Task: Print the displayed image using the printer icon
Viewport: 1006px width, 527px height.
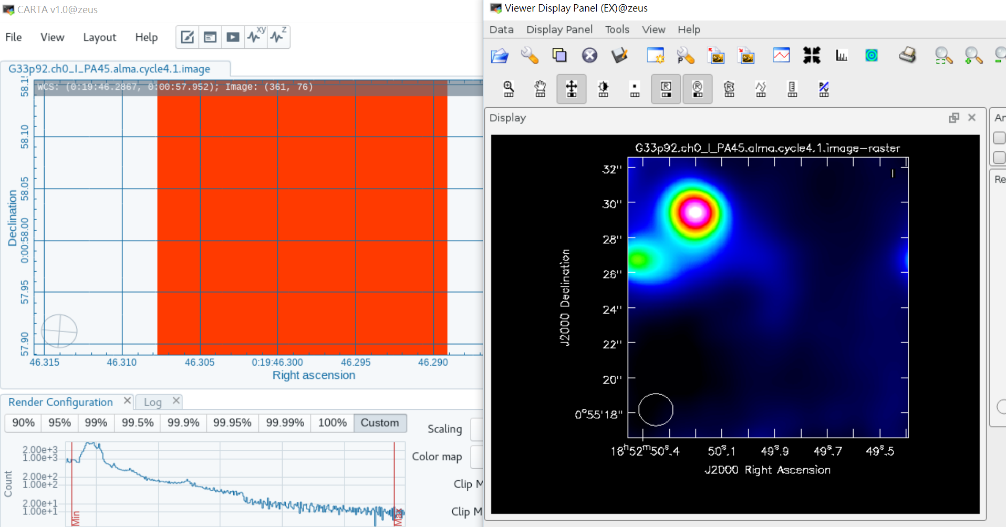Action: pyautogui.click(x=908, y=55)
